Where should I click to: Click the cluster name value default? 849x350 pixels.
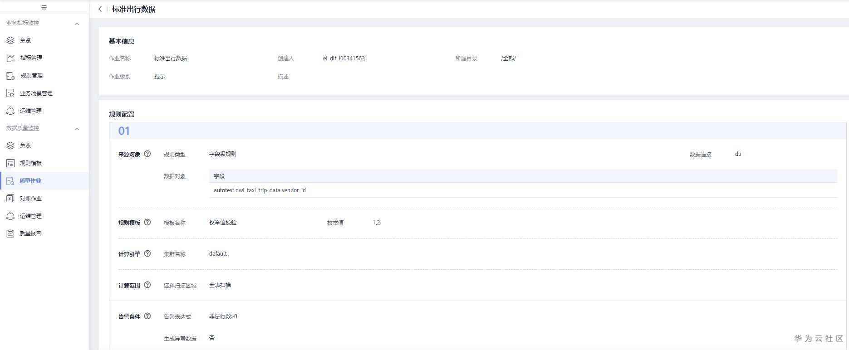pyautogui.click(x=218, y=254)
